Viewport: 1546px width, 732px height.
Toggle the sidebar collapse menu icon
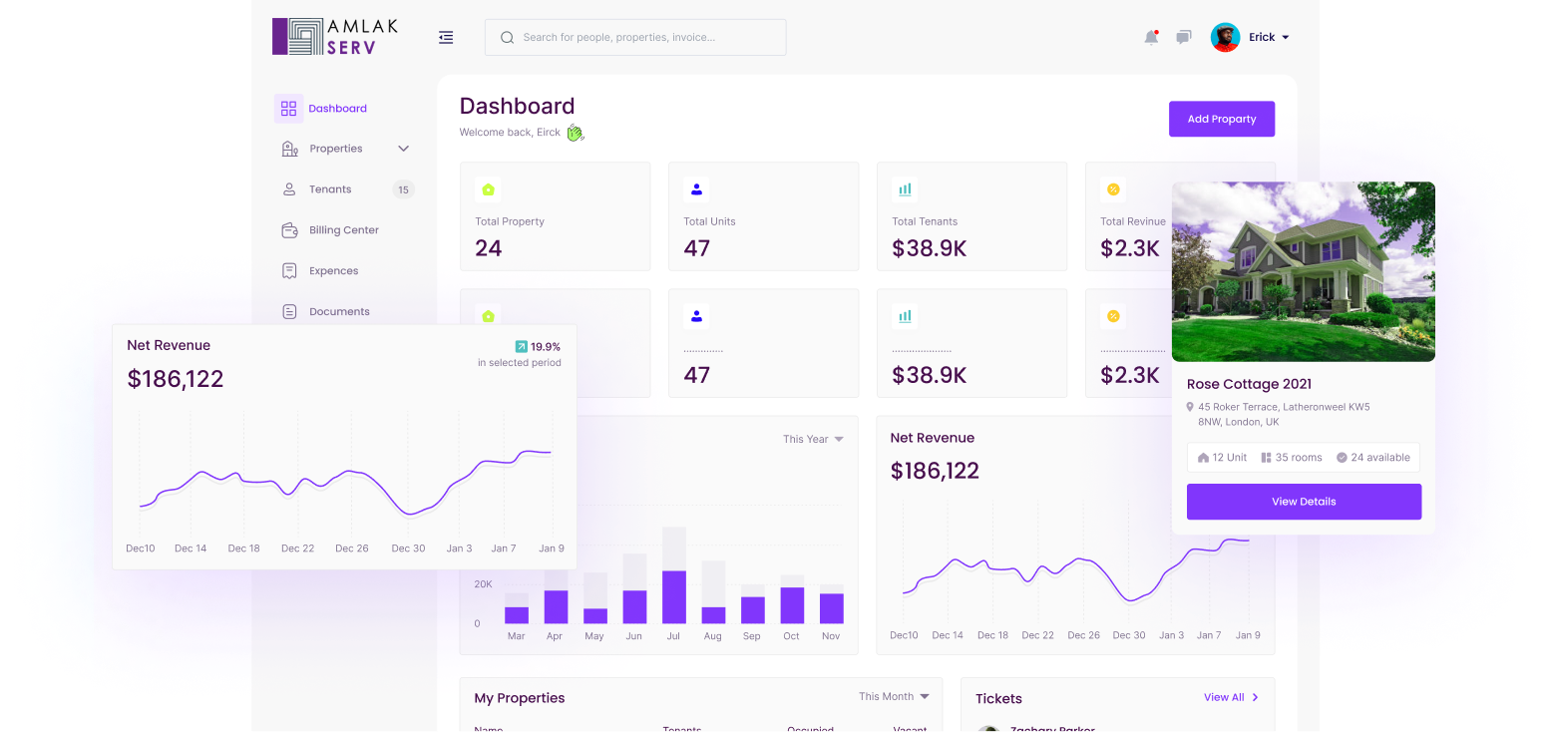click(446, 37)
